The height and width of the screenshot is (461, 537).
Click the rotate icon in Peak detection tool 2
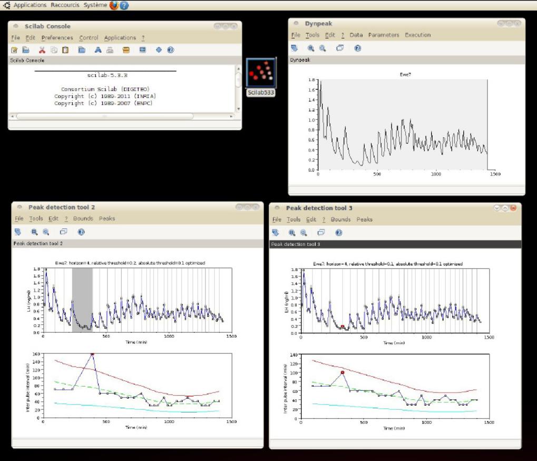click(18, 232)
